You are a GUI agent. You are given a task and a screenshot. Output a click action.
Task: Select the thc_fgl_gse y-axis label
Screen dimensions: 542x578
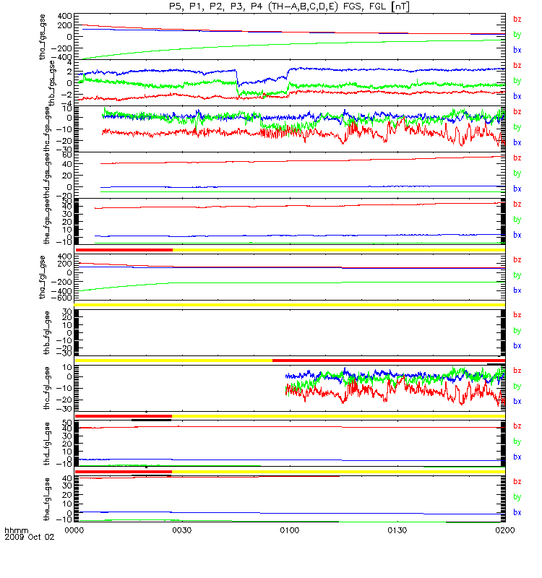47,388
